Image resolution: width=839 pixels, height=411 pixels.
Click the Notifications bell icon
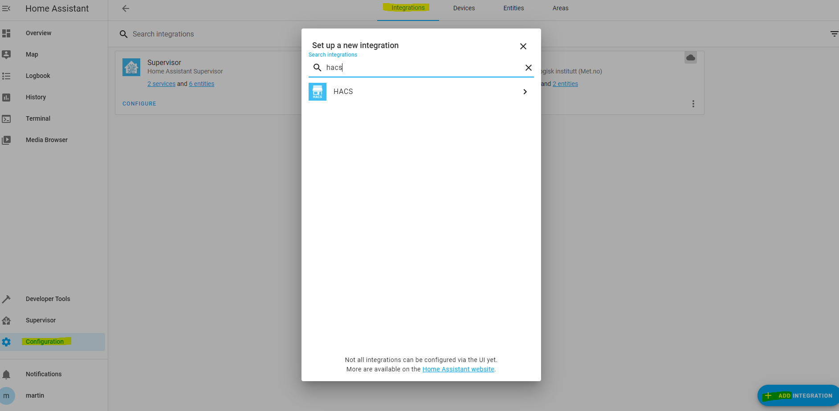click(x=6, y=374)
